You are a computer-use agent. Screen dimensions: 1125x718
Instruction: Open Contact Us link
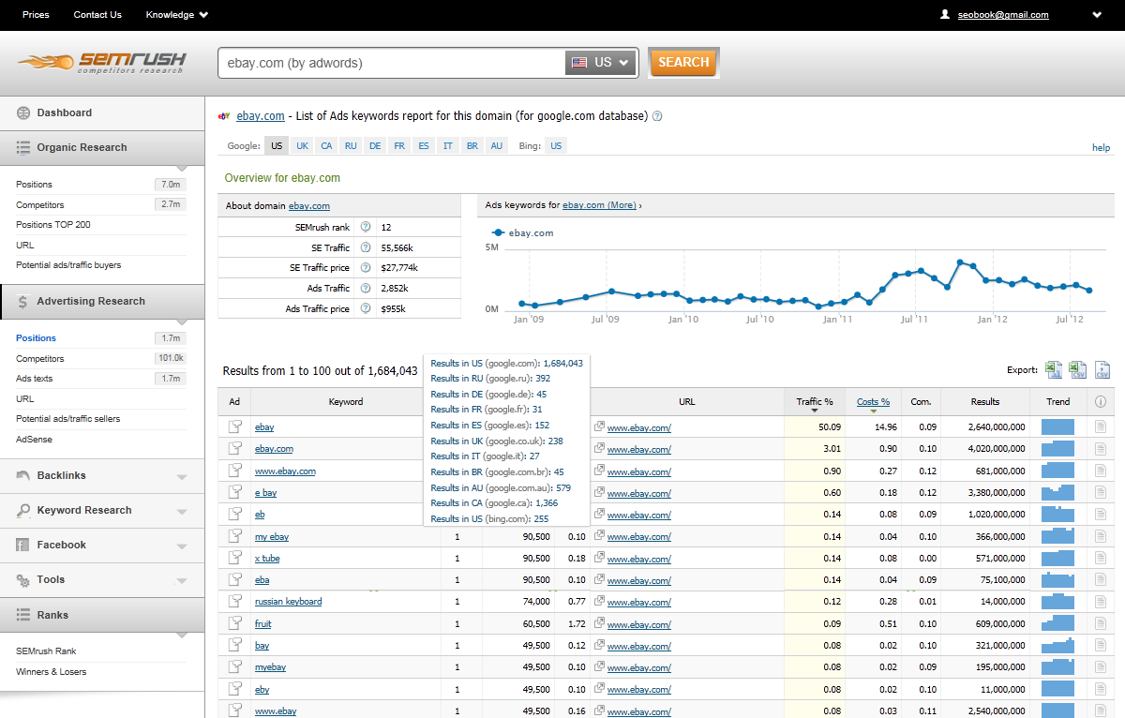[x=97, y=14]
